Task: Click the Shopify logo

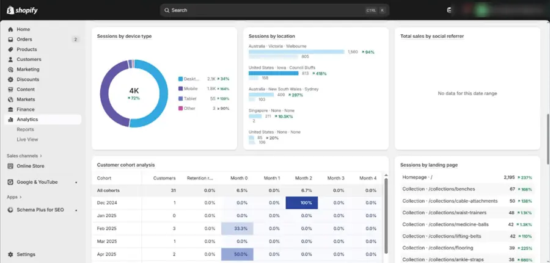Action: (22, 10)
